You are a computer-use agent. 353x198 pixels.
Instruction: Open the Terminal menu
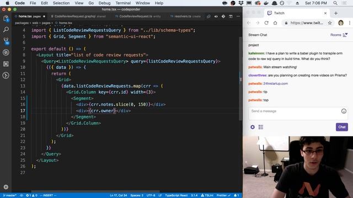(123, 3)
